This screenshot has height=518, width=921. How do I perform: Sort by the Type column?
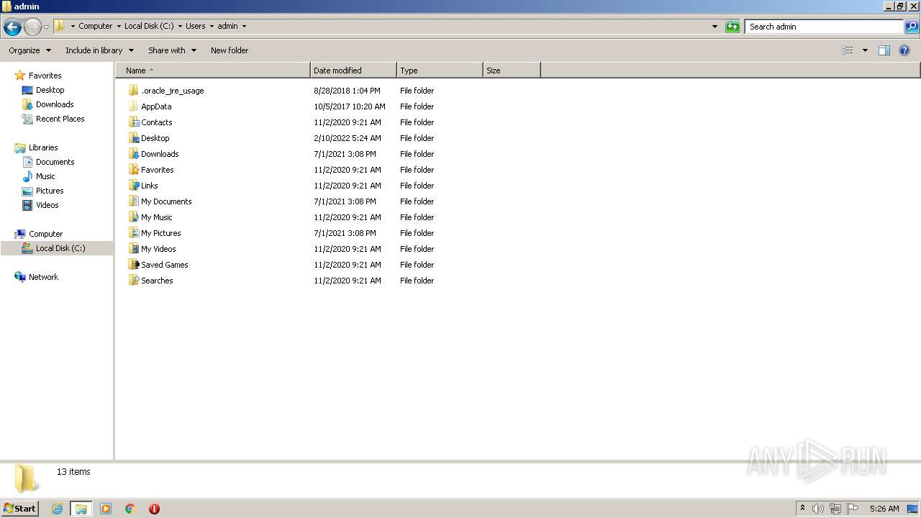(x=440, y=71)
